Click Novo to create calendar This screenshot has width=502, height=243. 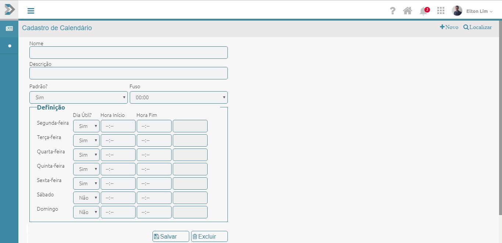tap(449, 27)
